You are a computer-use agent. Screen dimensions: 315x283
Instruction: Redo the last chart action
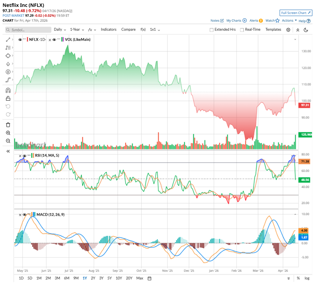pyautogui.click(x=8, y=114)
